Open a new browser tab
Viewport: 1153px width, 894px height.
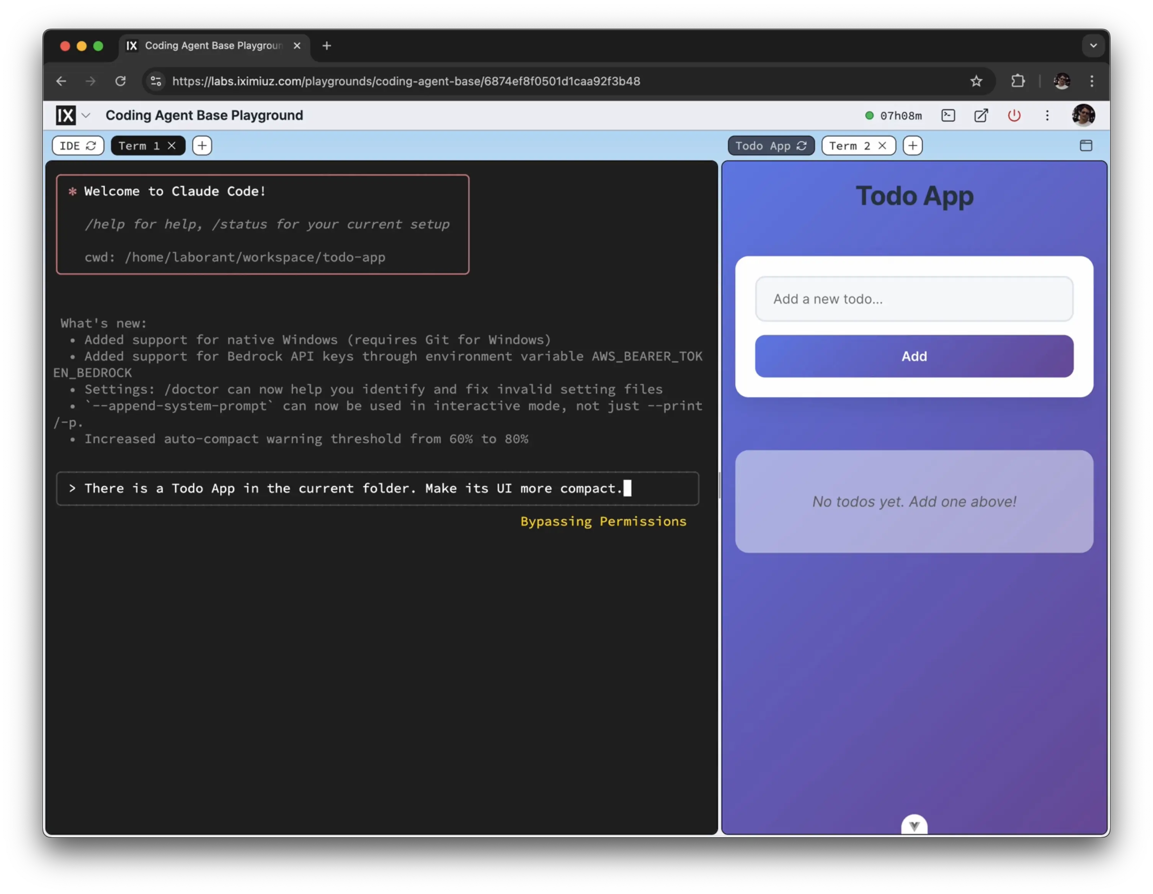[x=327, y=46]
